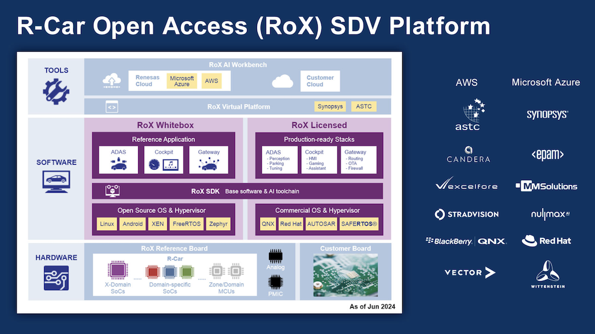
Task: Click the Wittenstein partner logo
Action: 547,275
